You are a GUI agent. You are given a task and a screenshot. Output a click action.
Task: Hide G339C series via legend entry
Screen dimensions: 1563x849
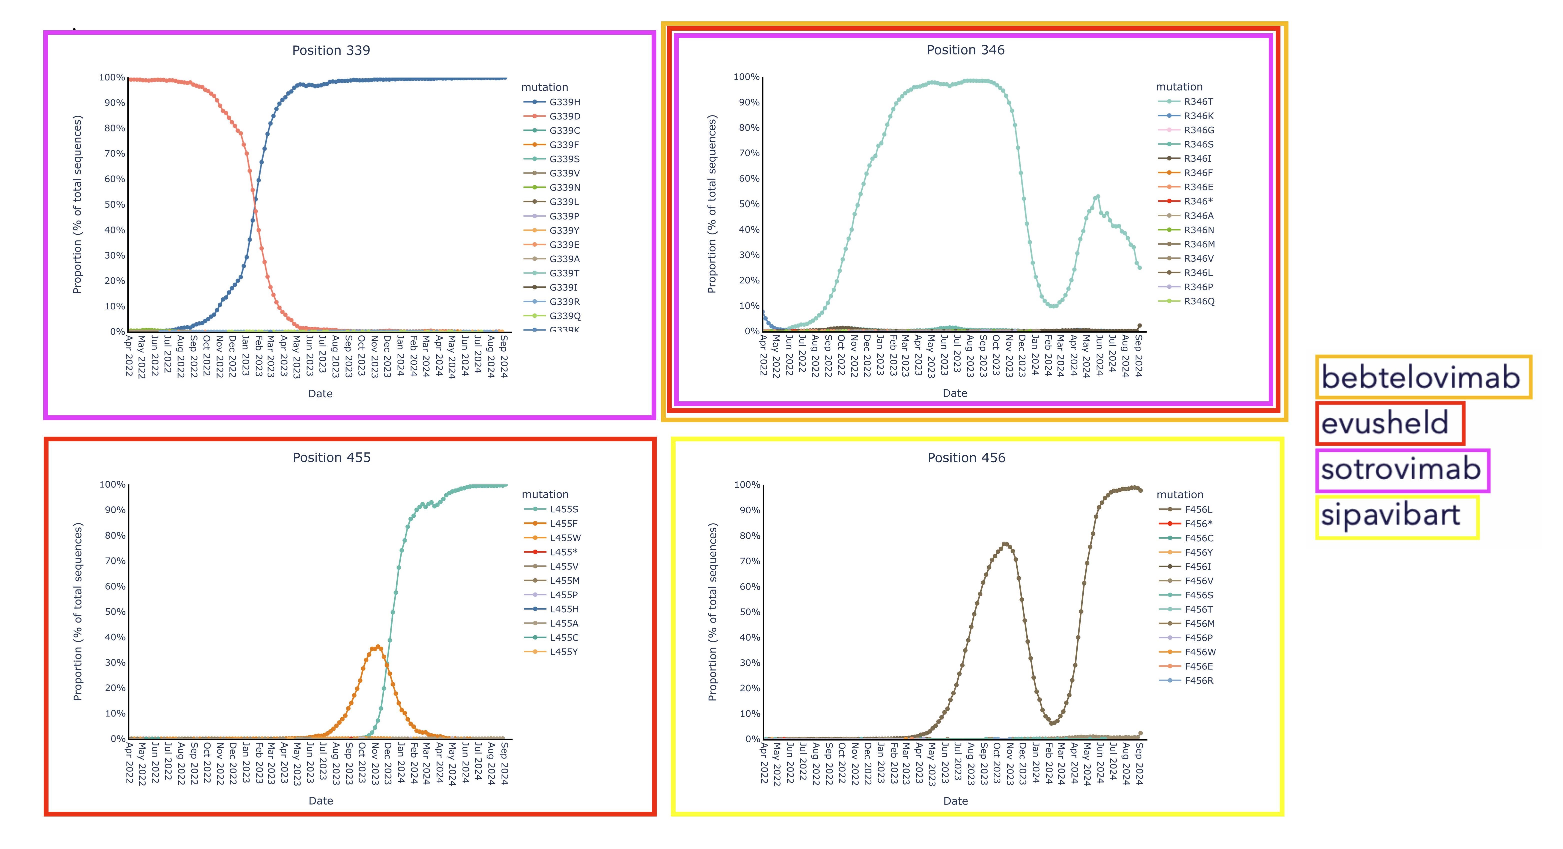[552, 130]
